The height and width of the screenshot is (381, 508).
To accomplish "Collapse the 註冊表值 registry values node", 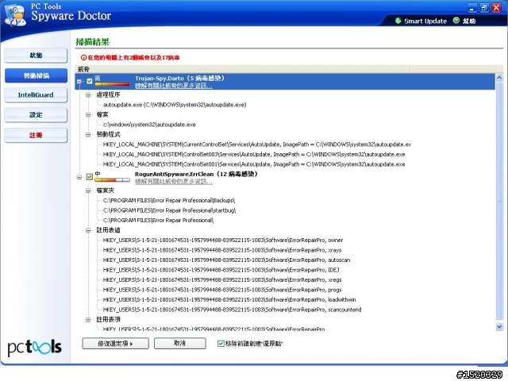I will 88,230.
